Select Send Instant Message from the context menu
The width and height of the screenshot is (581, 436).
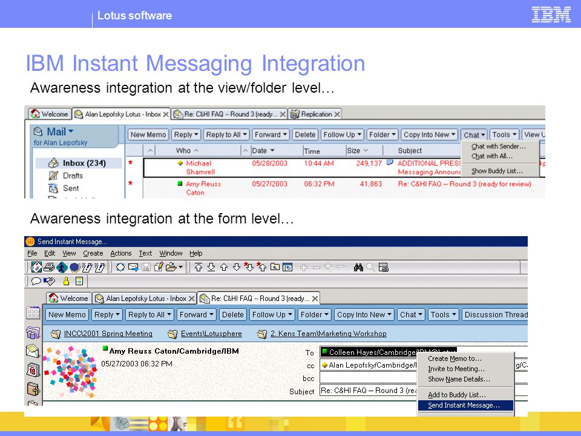coord(465,405)
